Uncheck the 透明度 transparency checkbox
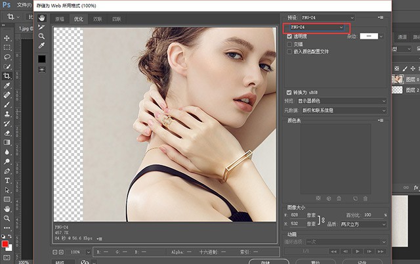420x264 pixels. [x=289, y=36]
